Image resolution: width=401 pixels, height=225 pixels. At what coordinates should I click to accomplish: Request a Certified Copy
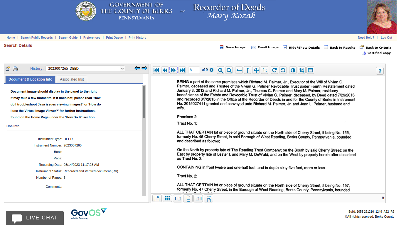[x=376, y=53]
